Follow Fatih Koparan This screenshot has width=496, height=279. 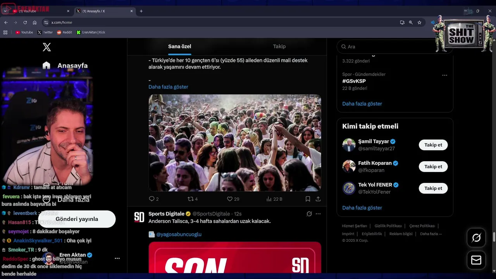tap(433, 167)
